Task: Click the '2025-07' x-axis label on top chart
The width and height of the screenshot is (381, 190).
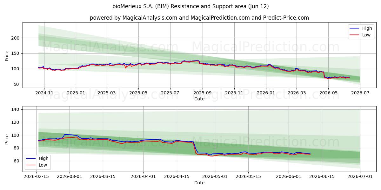Action: click(170, 93)
